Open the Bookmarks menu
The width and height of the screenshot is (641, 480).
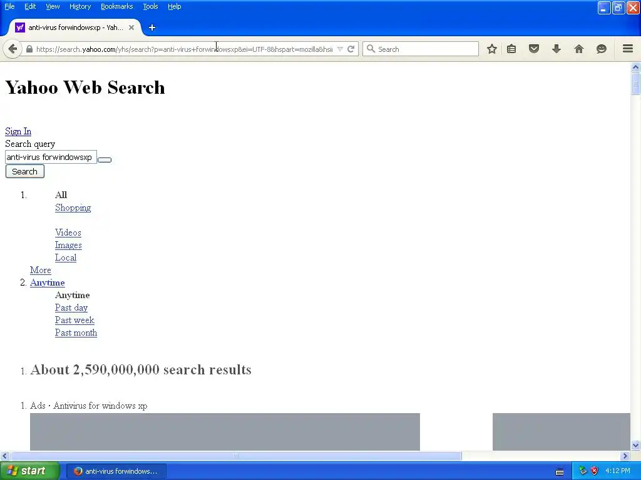(117, 6)
